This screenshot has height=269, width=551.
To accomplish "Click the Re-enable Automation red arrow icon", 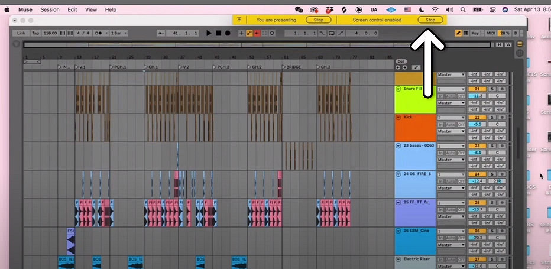I will tap(257, 33).
